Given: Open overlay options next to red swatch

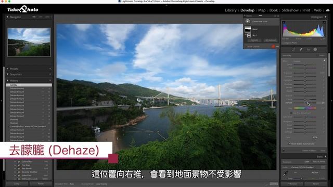Looking at the screenshot, I should pyautogui.click(x=277, y=47).
